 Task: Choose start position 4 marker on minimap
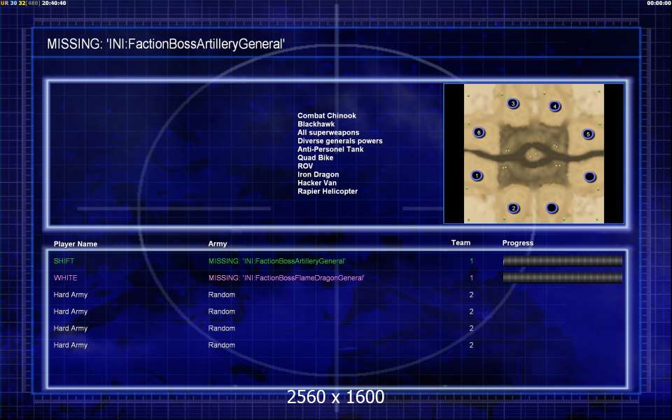pos(554,106)
